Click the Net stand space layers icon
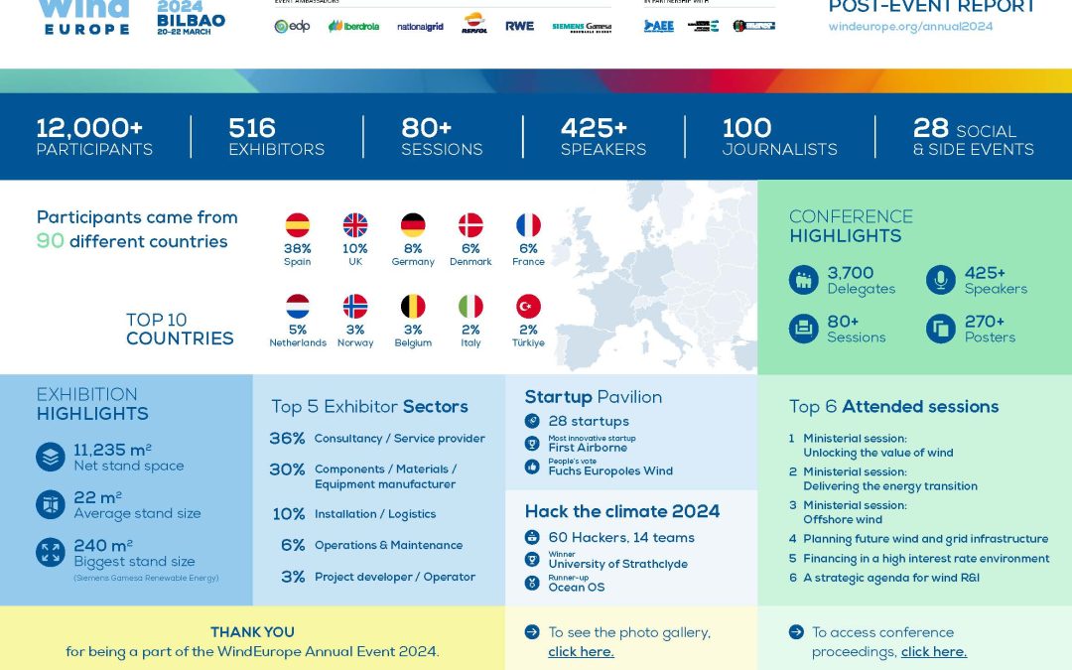The image size is (1072, 670). click(51, 458)
